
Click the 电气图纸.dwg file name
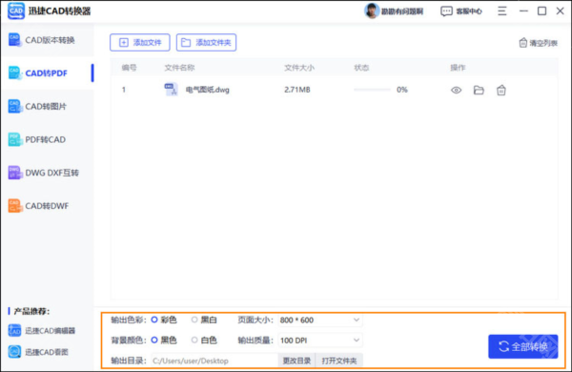pyautogui.click(x=207, y=90)
